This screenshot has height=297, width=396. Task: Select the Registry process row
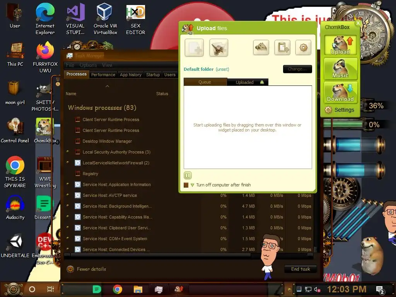pyautogui.click(x=121, y=174)
